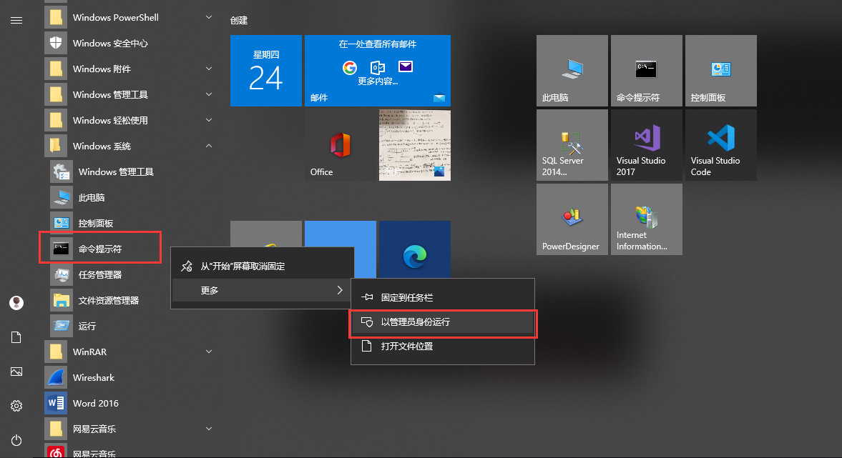Open 文件资源管理器 from the list

(x=132, y=300)
